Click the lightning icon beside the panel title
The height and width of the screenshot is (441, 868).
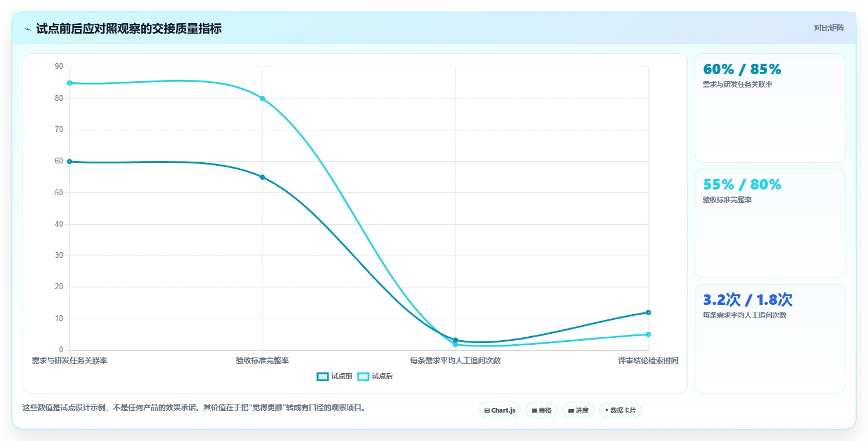[x=28, y=29]
